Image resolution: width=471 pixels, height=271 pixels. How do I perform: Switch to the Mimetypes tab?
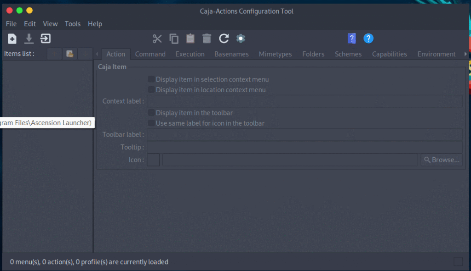pyautogui.click(x=275, y=54)
